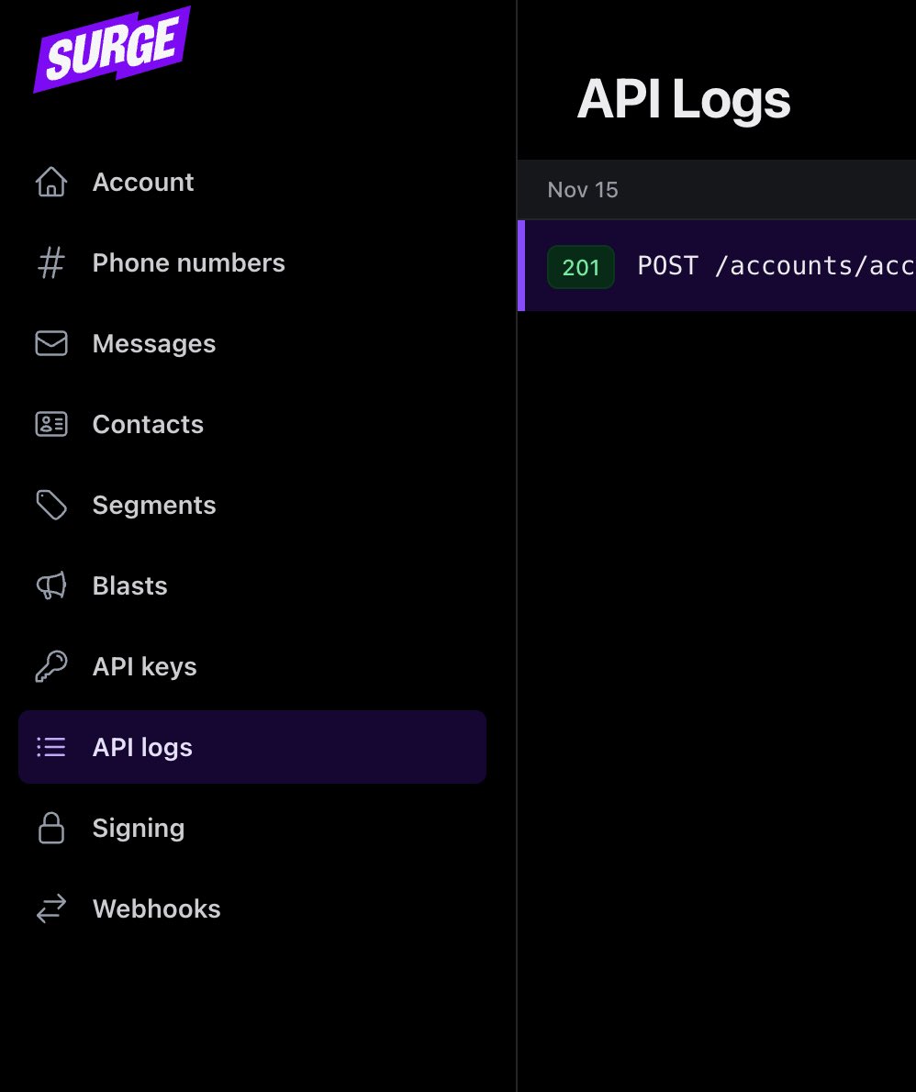
Task: Navigate to Contacts
Action: (252, 424)
